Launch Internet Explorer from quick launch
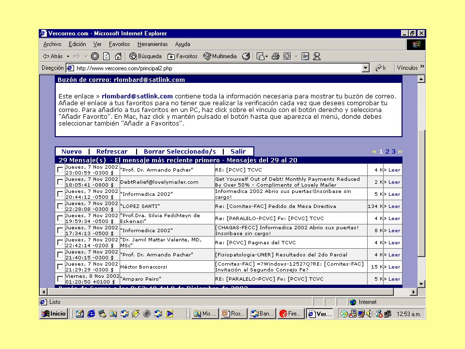 click(x=91, y=314)
